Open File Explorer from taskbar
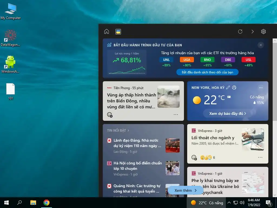277x208 pixels. [x=33, y=203]
